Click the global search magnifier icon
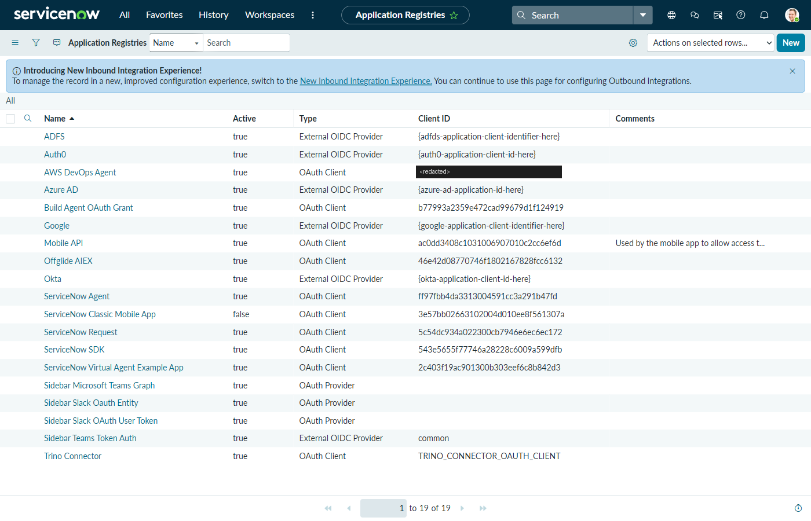Image resolution: width=811 pixels, height=521 pixels. [521, 15]
